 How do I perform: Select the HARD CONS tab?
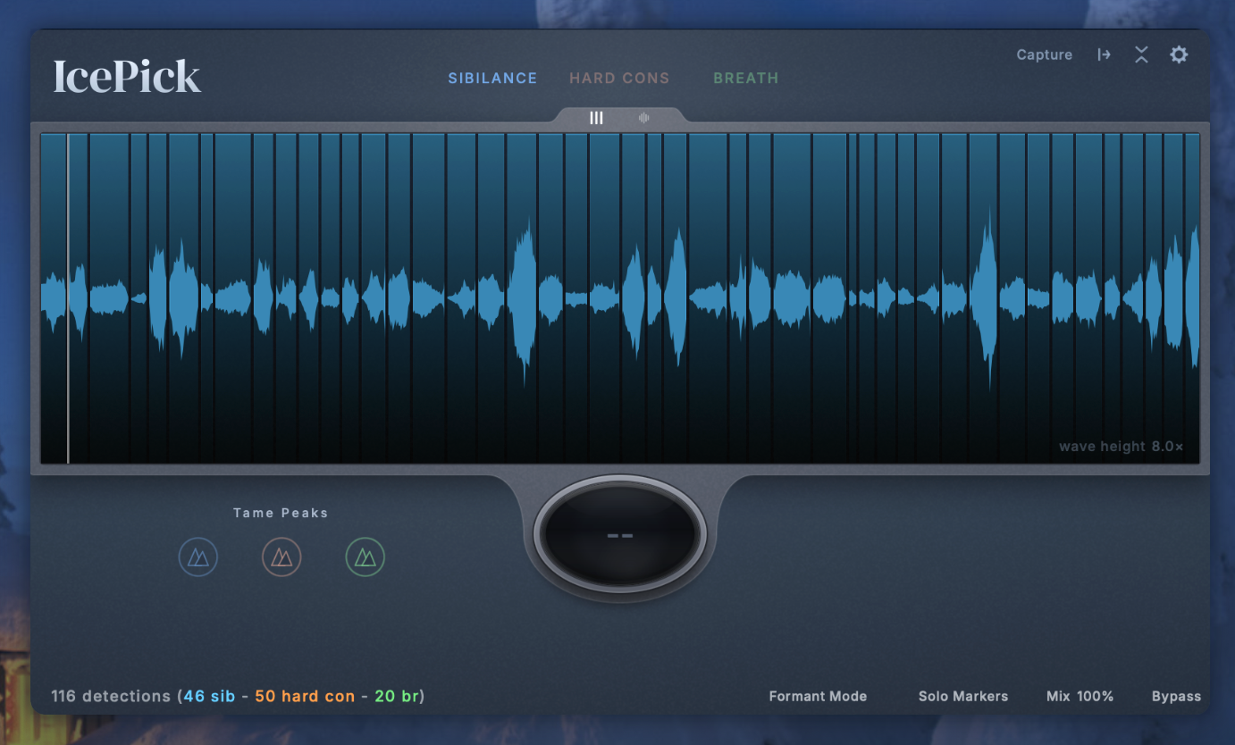pyautogui.click(x=619, y=79)
